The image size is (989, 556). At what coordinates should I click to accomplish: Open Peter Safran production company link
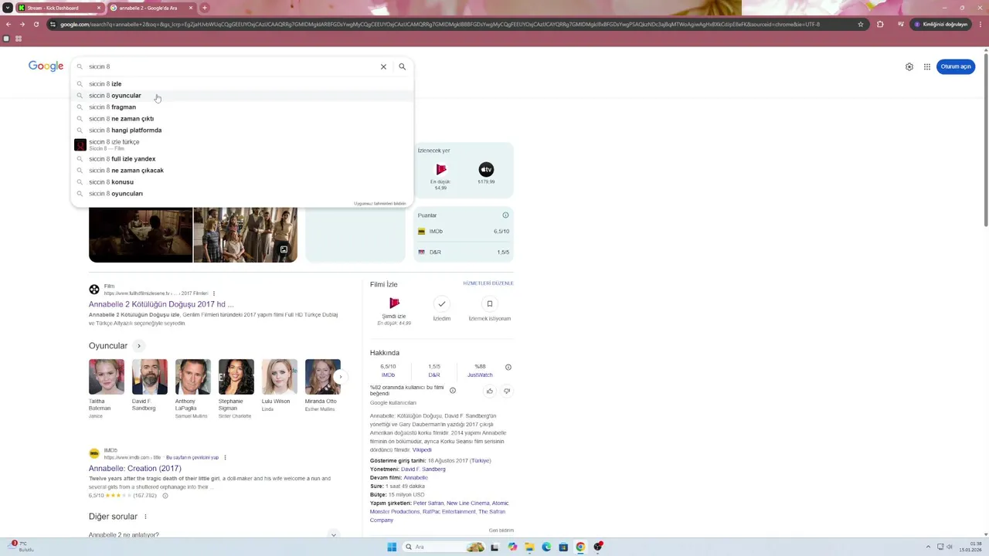pos(428,503)
